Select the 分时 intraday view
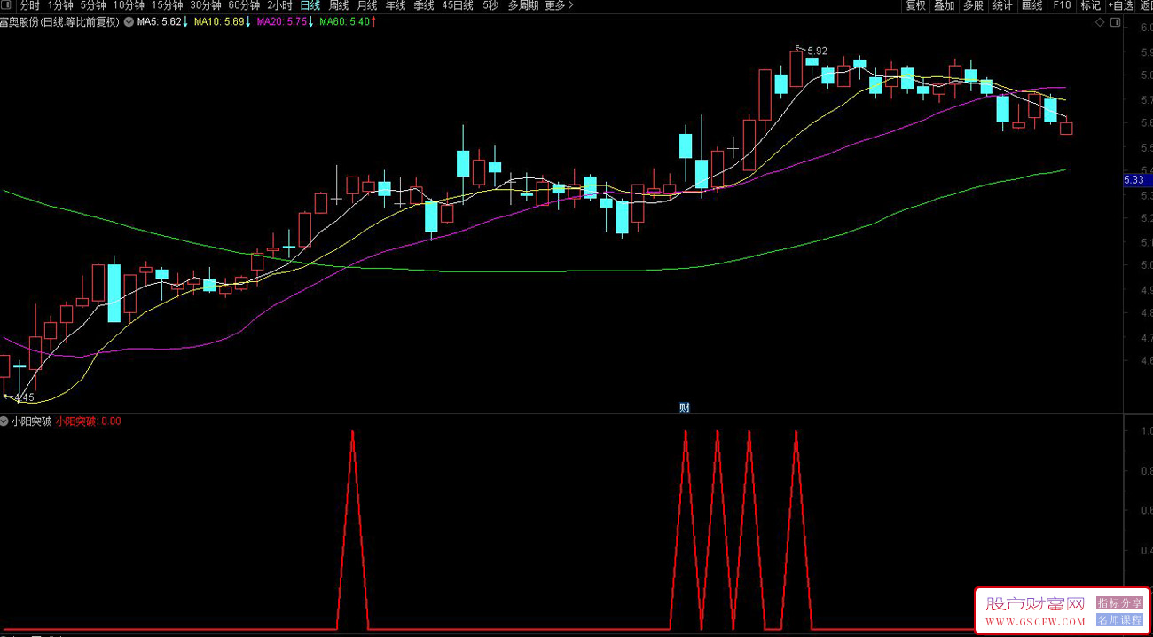Image resolution: width=1153 pixels, height=637 pixels. tap(30, 5)
